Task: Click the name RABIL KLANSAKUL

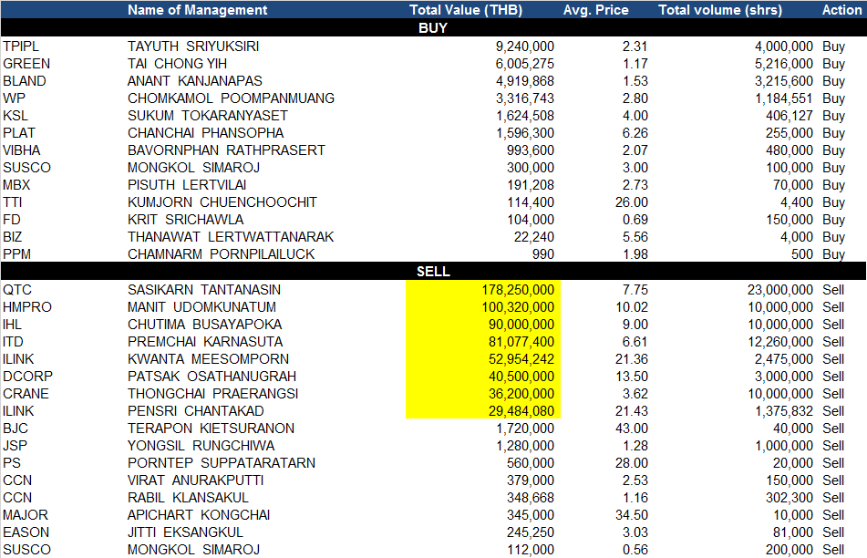Action: pos(188,498)
